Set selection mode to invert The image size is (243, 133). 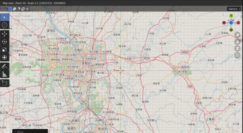click(x=23, y=9)
